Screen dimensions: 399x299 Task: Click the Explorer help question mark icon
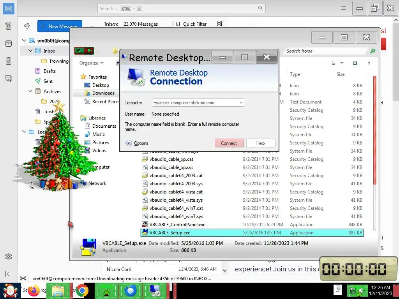(x=369, y=63)
